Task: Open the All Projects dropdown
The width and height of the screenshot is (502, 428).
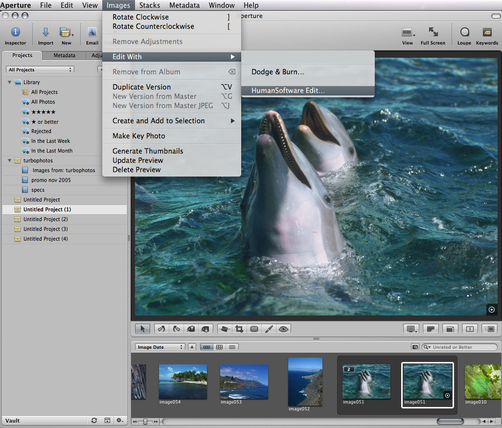Action: (41, 70)
